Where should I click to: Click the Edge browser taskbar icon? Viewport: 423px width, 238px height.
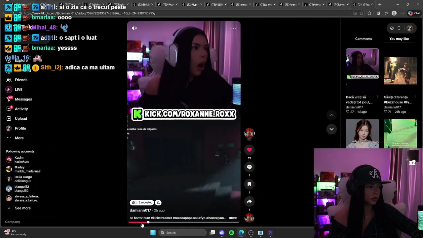(x=241, y=233)
